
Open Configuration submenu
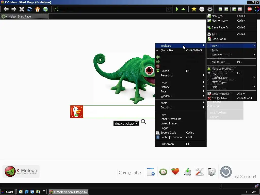[232, 78]
